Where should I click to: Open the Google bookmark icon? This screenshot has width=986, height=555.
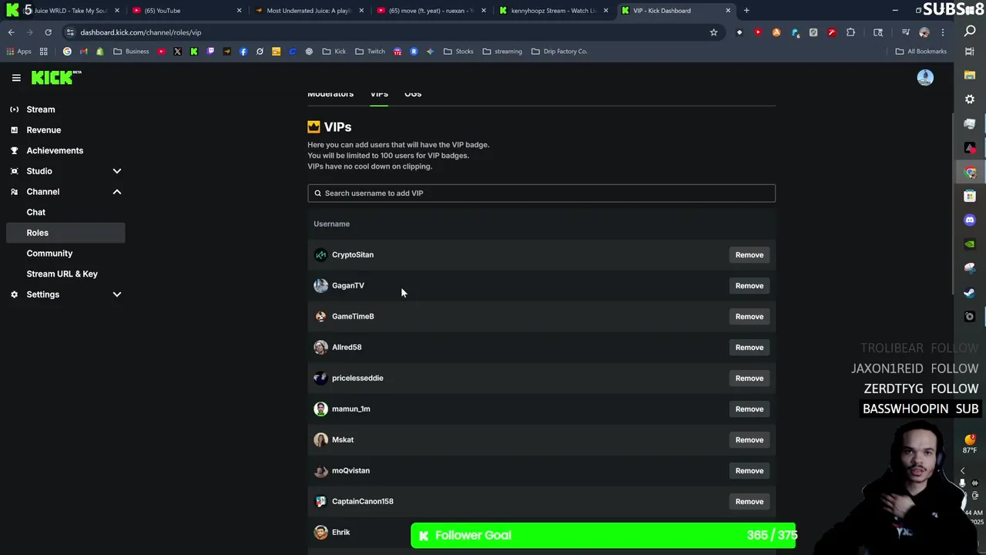pyautogui.click(x=67, y=52)
